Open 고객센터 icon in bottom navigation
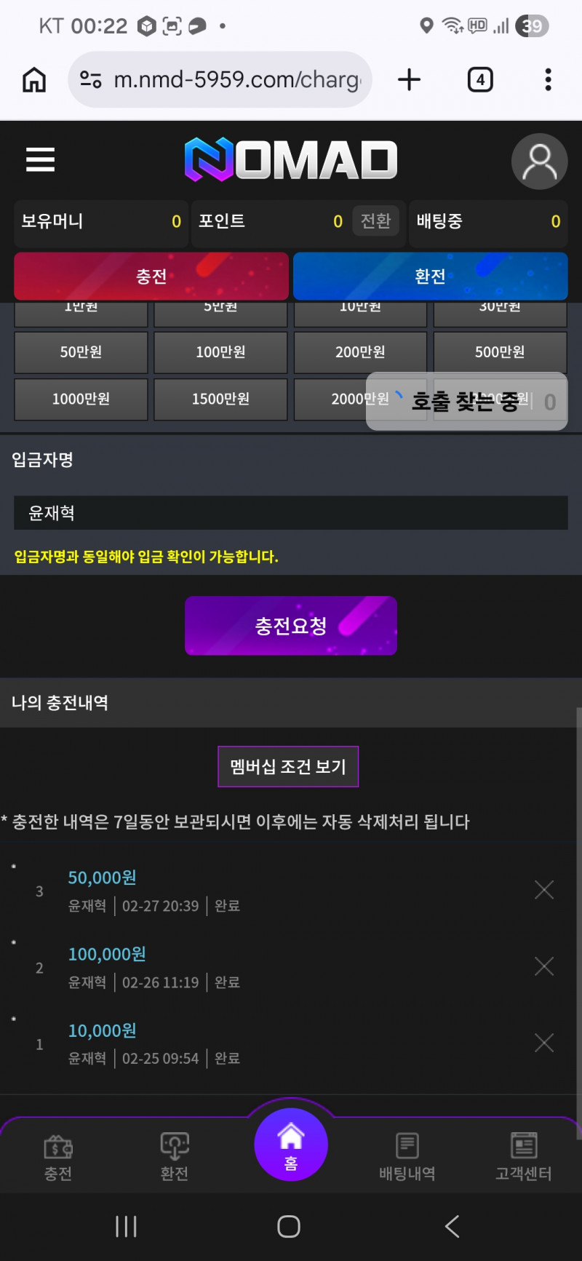582x1261 pixels. (x=523, y=1155)
